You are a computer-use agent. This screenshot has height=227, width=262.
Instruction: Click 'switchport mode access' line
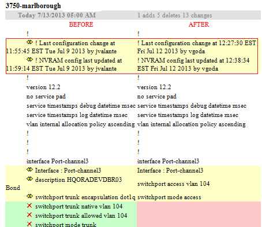(169, 197)
